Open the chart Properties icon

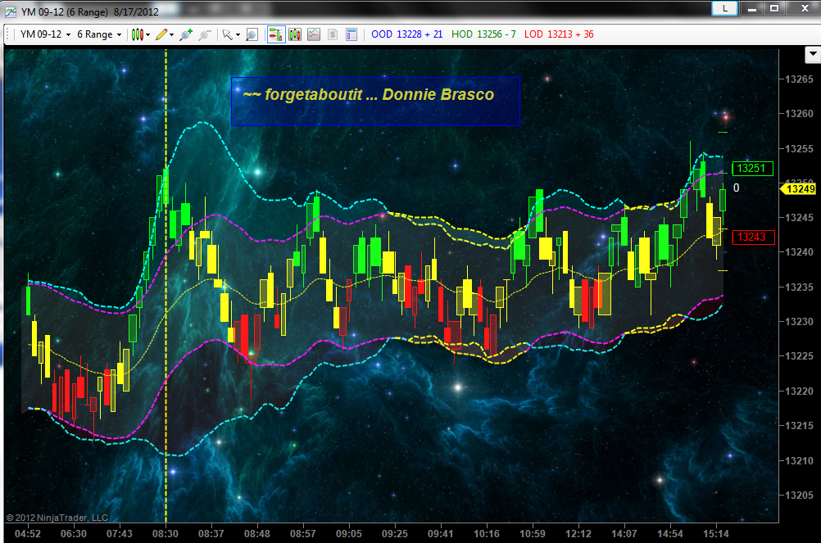pos(352,34)
